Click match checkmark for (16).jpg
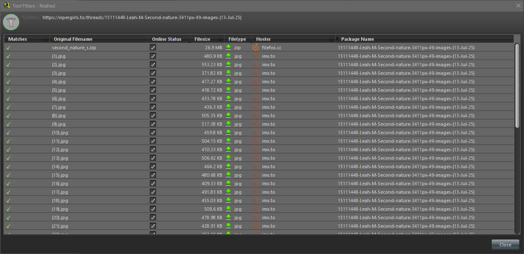This screenshot has height=254, width=524. 9,183
